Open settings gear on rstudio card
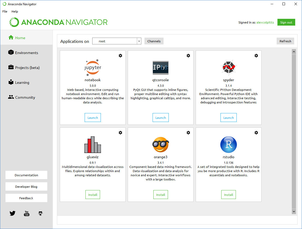This screenshot has height=229, width=302. point(256,133)
